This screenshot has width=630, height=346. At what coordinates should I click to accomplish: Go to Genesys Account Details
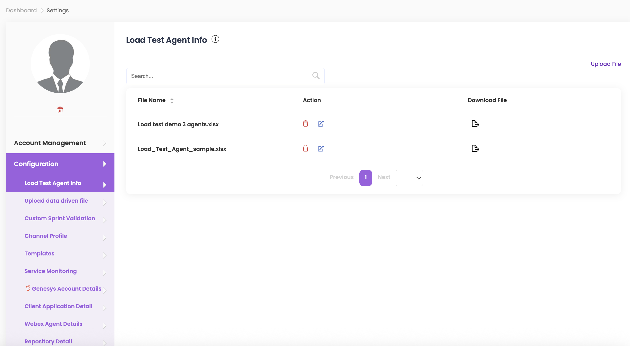click(66, 289)
